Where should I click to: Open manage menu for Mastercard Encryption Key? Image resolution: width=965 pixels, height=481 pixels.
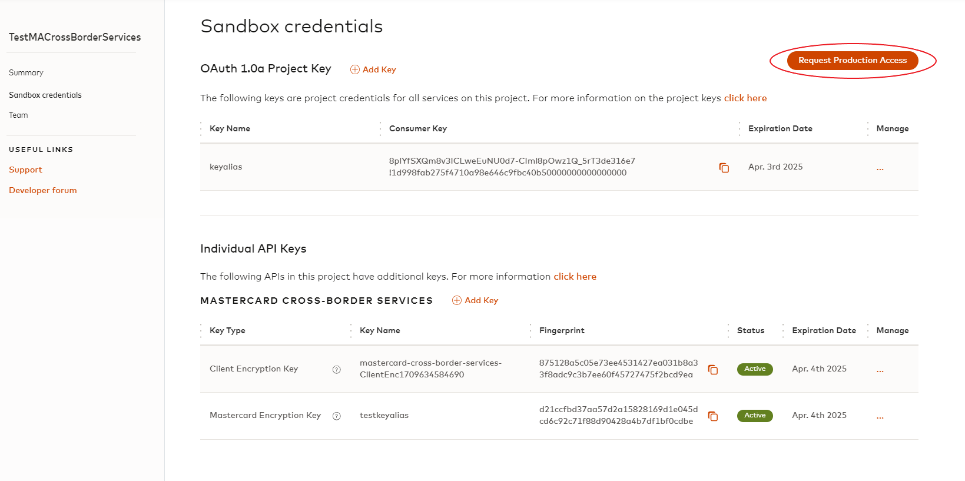coord(880,416)
